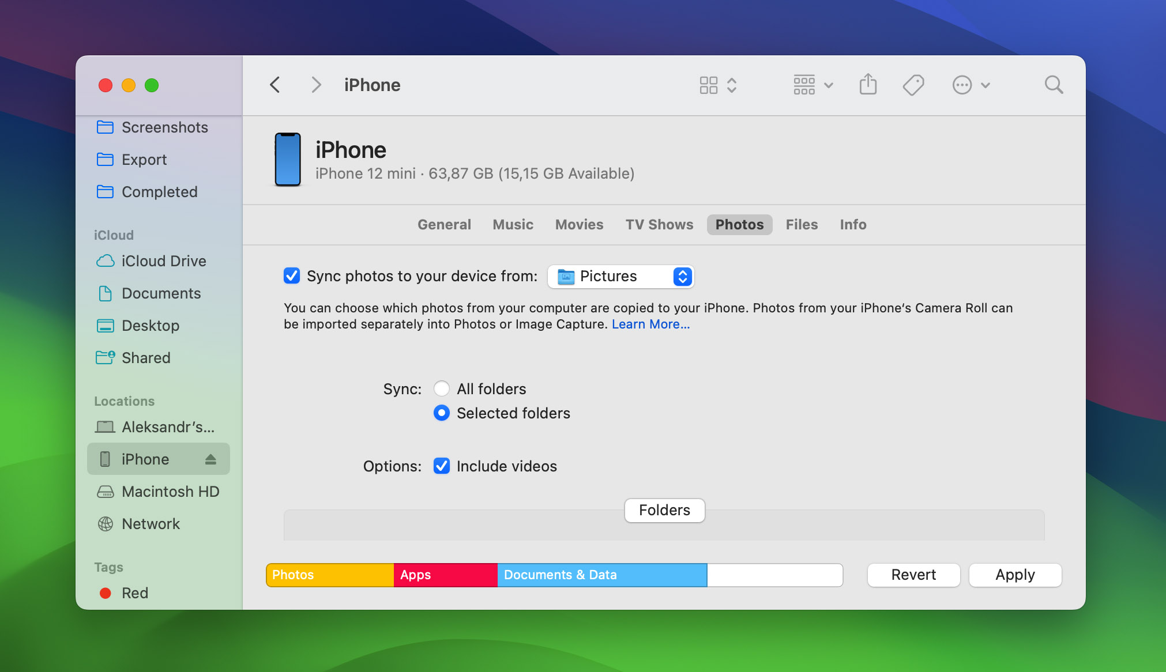This screenshot has height=672, width=1166.
Task: Click the back navigation arrow icon
Action: (276, 86)
